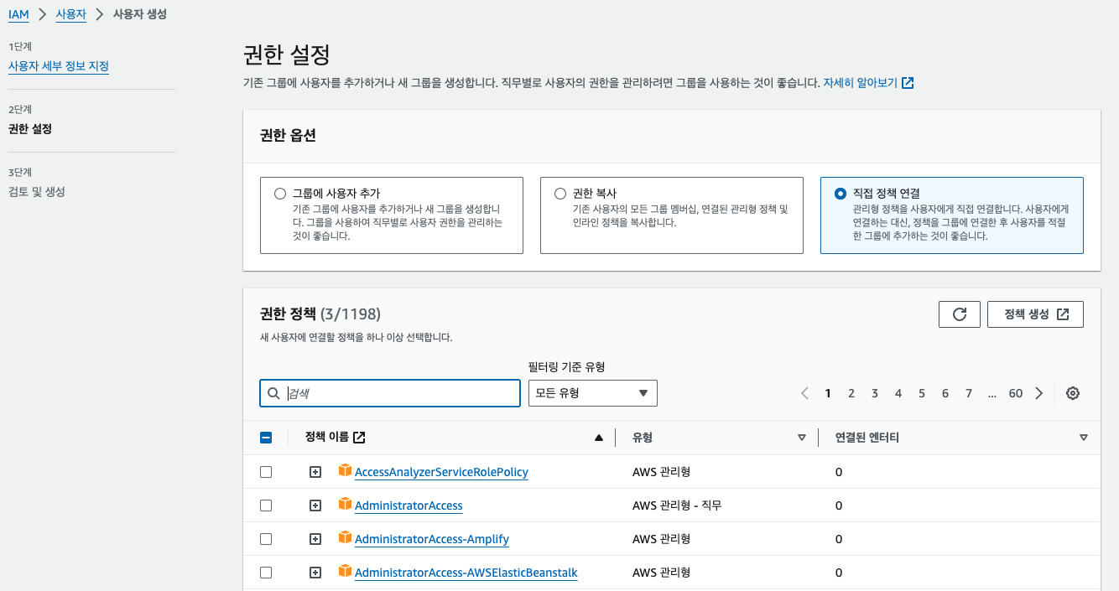Expand AdministratorAccess-Amplify row details
This screenshot has width=1119, height=591.
[315, 539]
